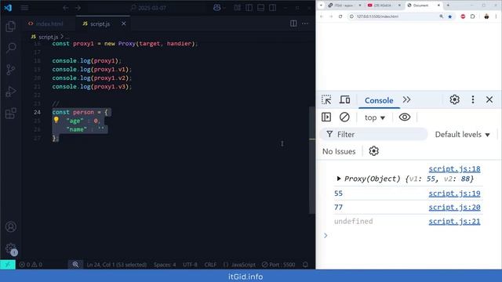Open the errors and warnings status item
This screenshot has height=282, width=502.
point(31,265)
